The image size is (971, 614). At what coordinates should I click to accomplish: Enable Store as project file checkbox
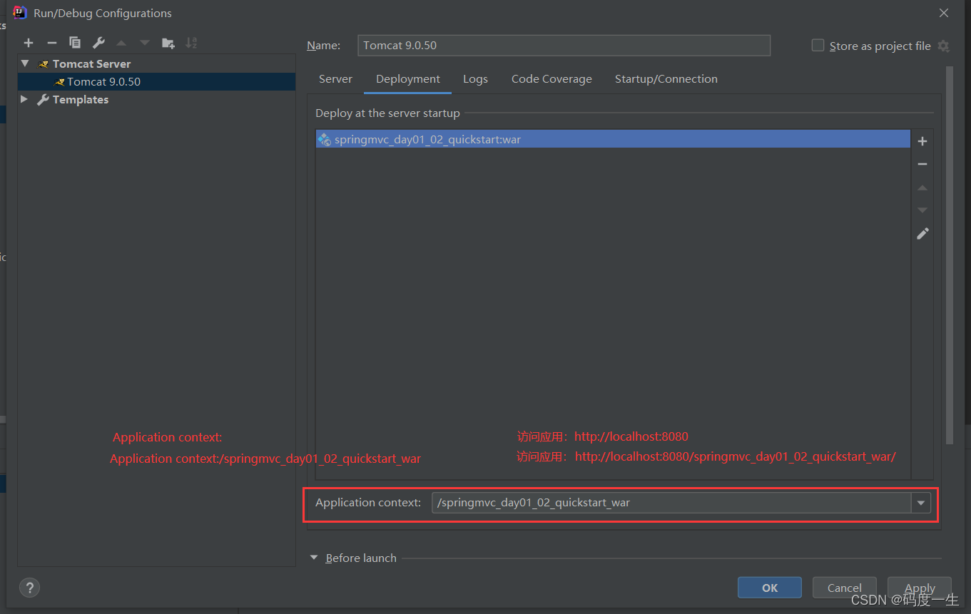tap(818, 45)
